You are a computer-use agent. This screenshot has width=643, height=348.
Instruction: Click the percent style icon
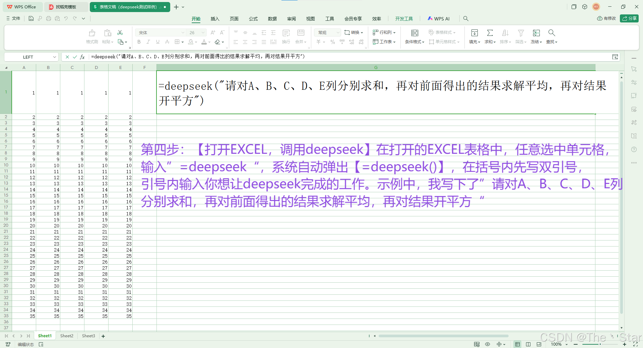coord(332,42)
